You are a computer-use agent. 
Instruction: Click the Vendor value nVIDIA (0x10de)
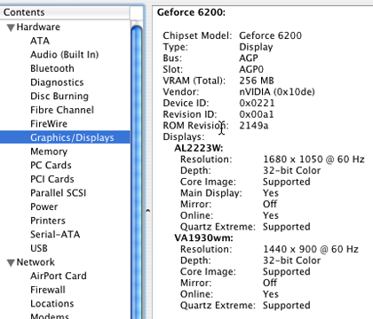tap(277, 92)
